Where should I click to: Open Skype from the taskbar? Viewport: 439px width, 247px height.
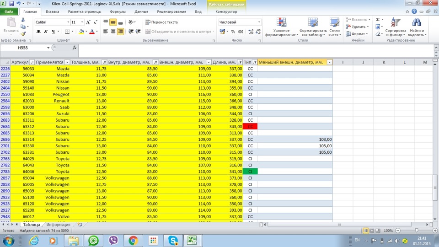(173, 240)
